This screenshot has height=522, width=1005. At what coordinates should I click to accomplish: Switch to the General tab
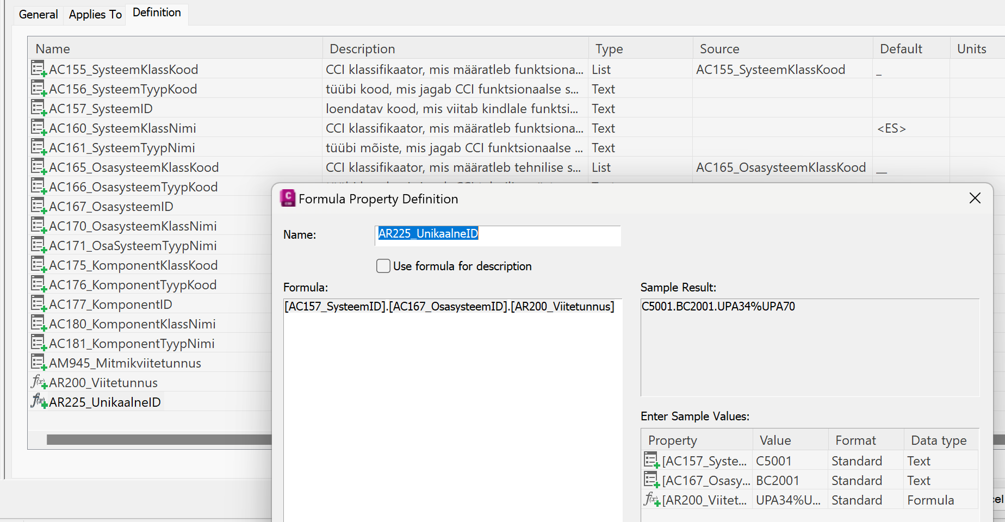point(38,14)
